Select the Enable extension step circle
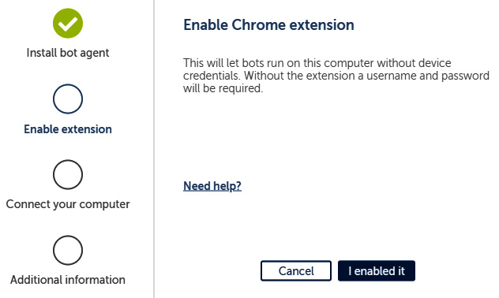Image resolution: width=499 pixels, height=298 pixels. coord(68,99)
